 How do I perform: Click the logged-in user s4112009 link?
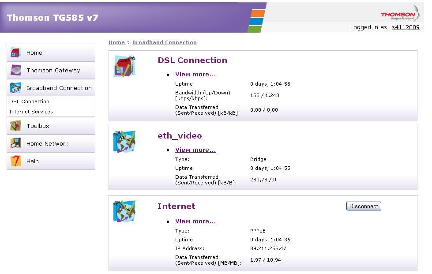[x=406, y=27]
